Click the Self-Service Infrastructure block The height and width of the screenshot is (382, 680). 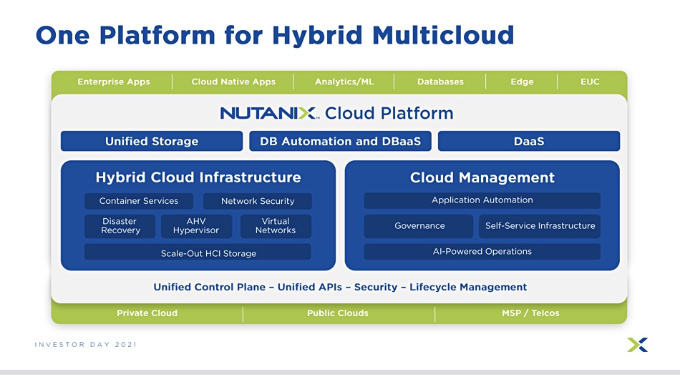540,226
